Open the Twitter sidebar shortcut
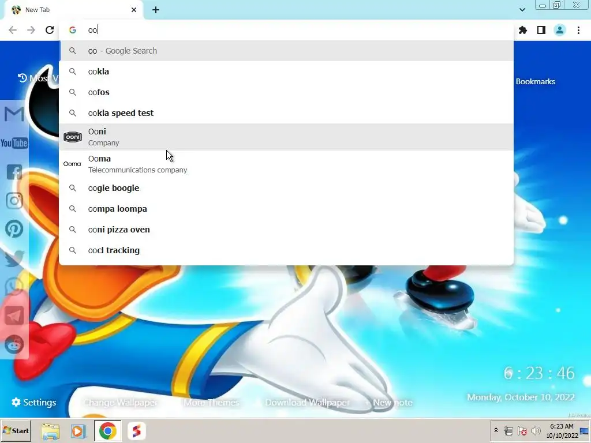 (x=14, y=258)
